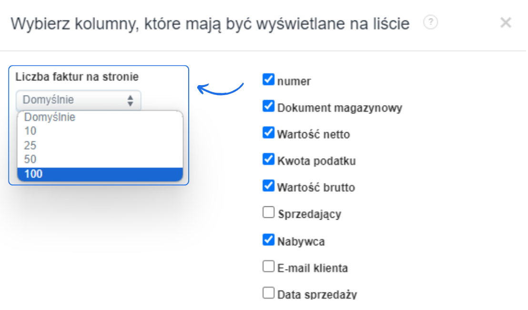Open the help tooltip via question mark icon
Screen dimensions: 528x310
point(430,22)
